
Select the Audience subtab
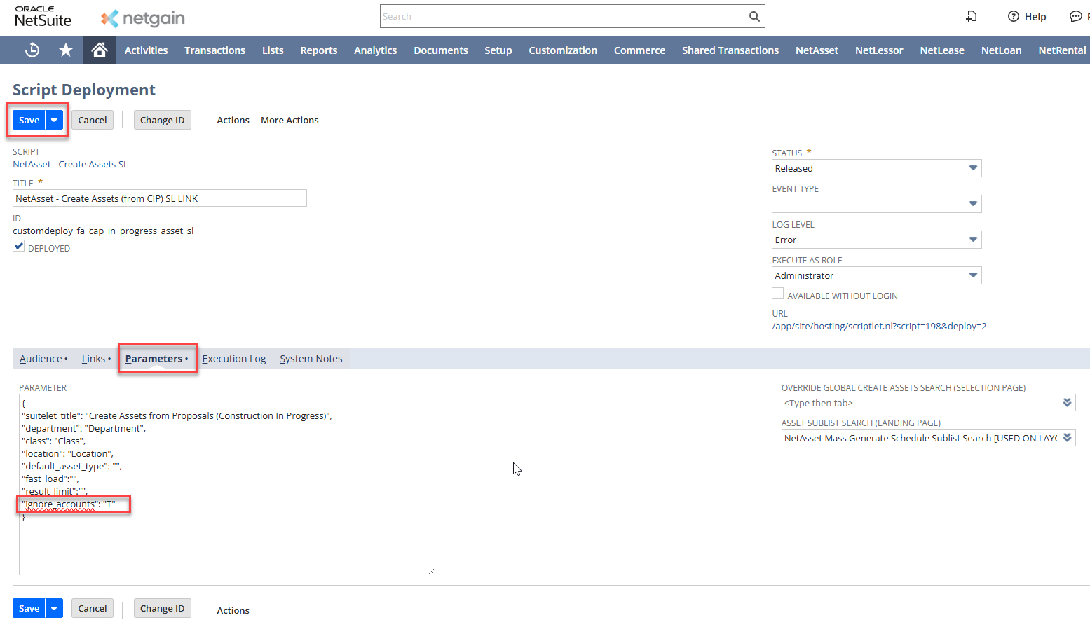[41, 359]
